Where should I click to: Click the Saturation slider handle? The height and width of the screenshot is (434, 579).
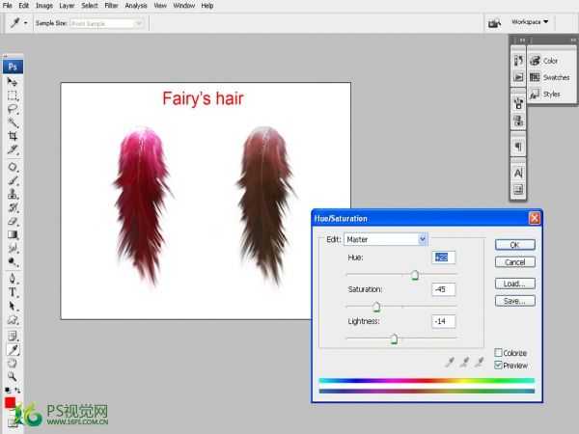[376, 307]
